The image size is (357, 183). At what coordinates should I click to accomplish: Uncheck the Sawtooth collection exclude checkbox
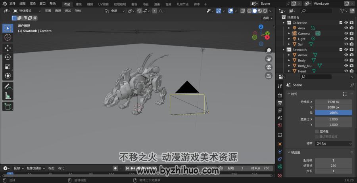[341, 50]
